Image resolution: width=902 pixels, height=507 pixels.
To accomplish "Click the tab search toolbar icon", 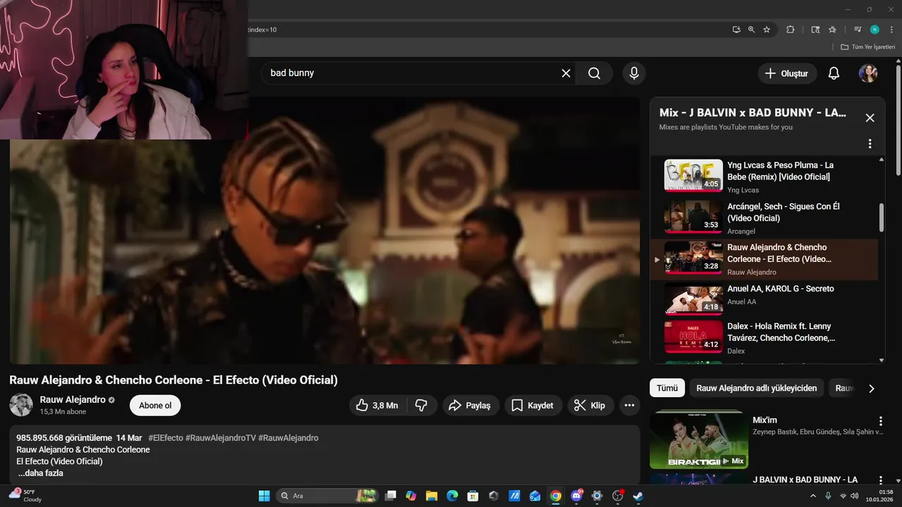I will 815,30.
